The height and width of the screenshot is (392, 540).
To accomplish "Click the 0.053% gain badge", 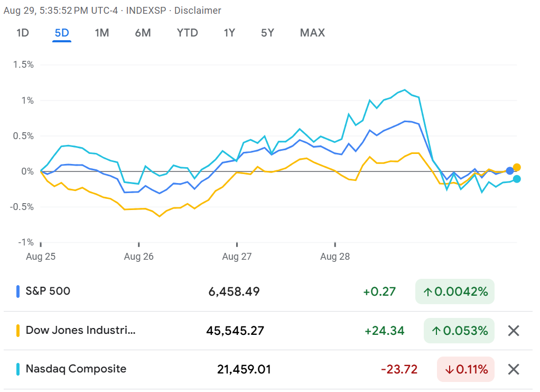I will click(x=459, y=331).
